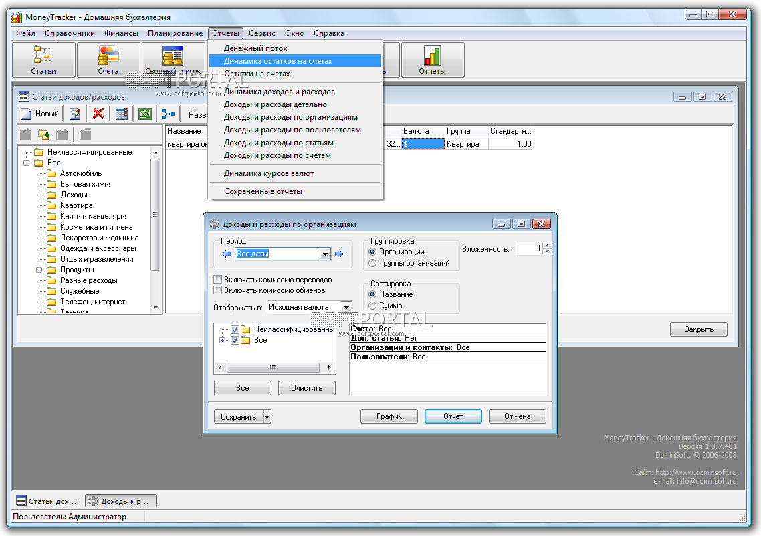
Task: Click the gear icon of the report dialog title
Action: (x=215, y=224)
